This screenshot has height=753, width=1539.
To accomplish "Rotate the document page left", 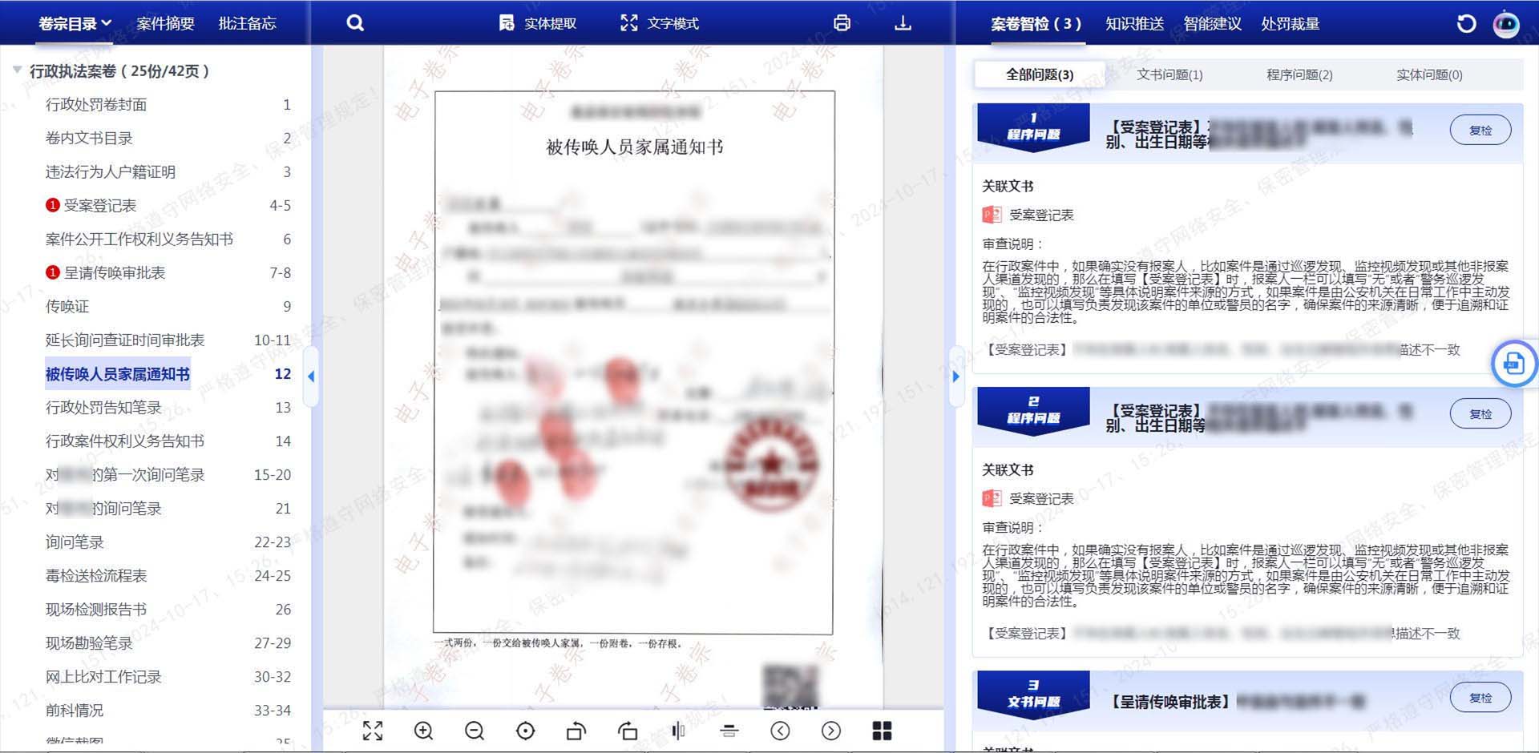I will [x=576, y=731].
